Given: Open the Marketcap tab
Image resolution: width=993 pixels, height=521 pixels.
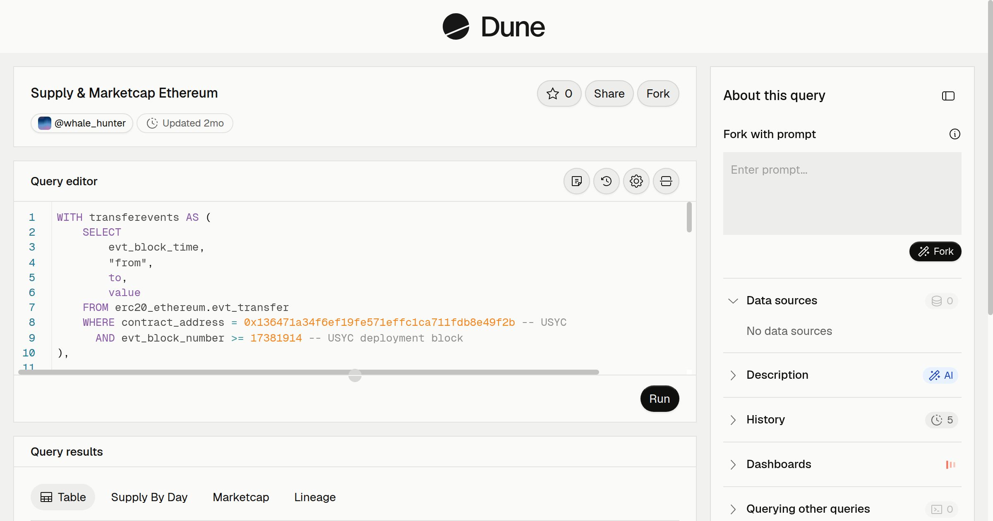Looking at the screenshot, I should (x=241, y=497).
